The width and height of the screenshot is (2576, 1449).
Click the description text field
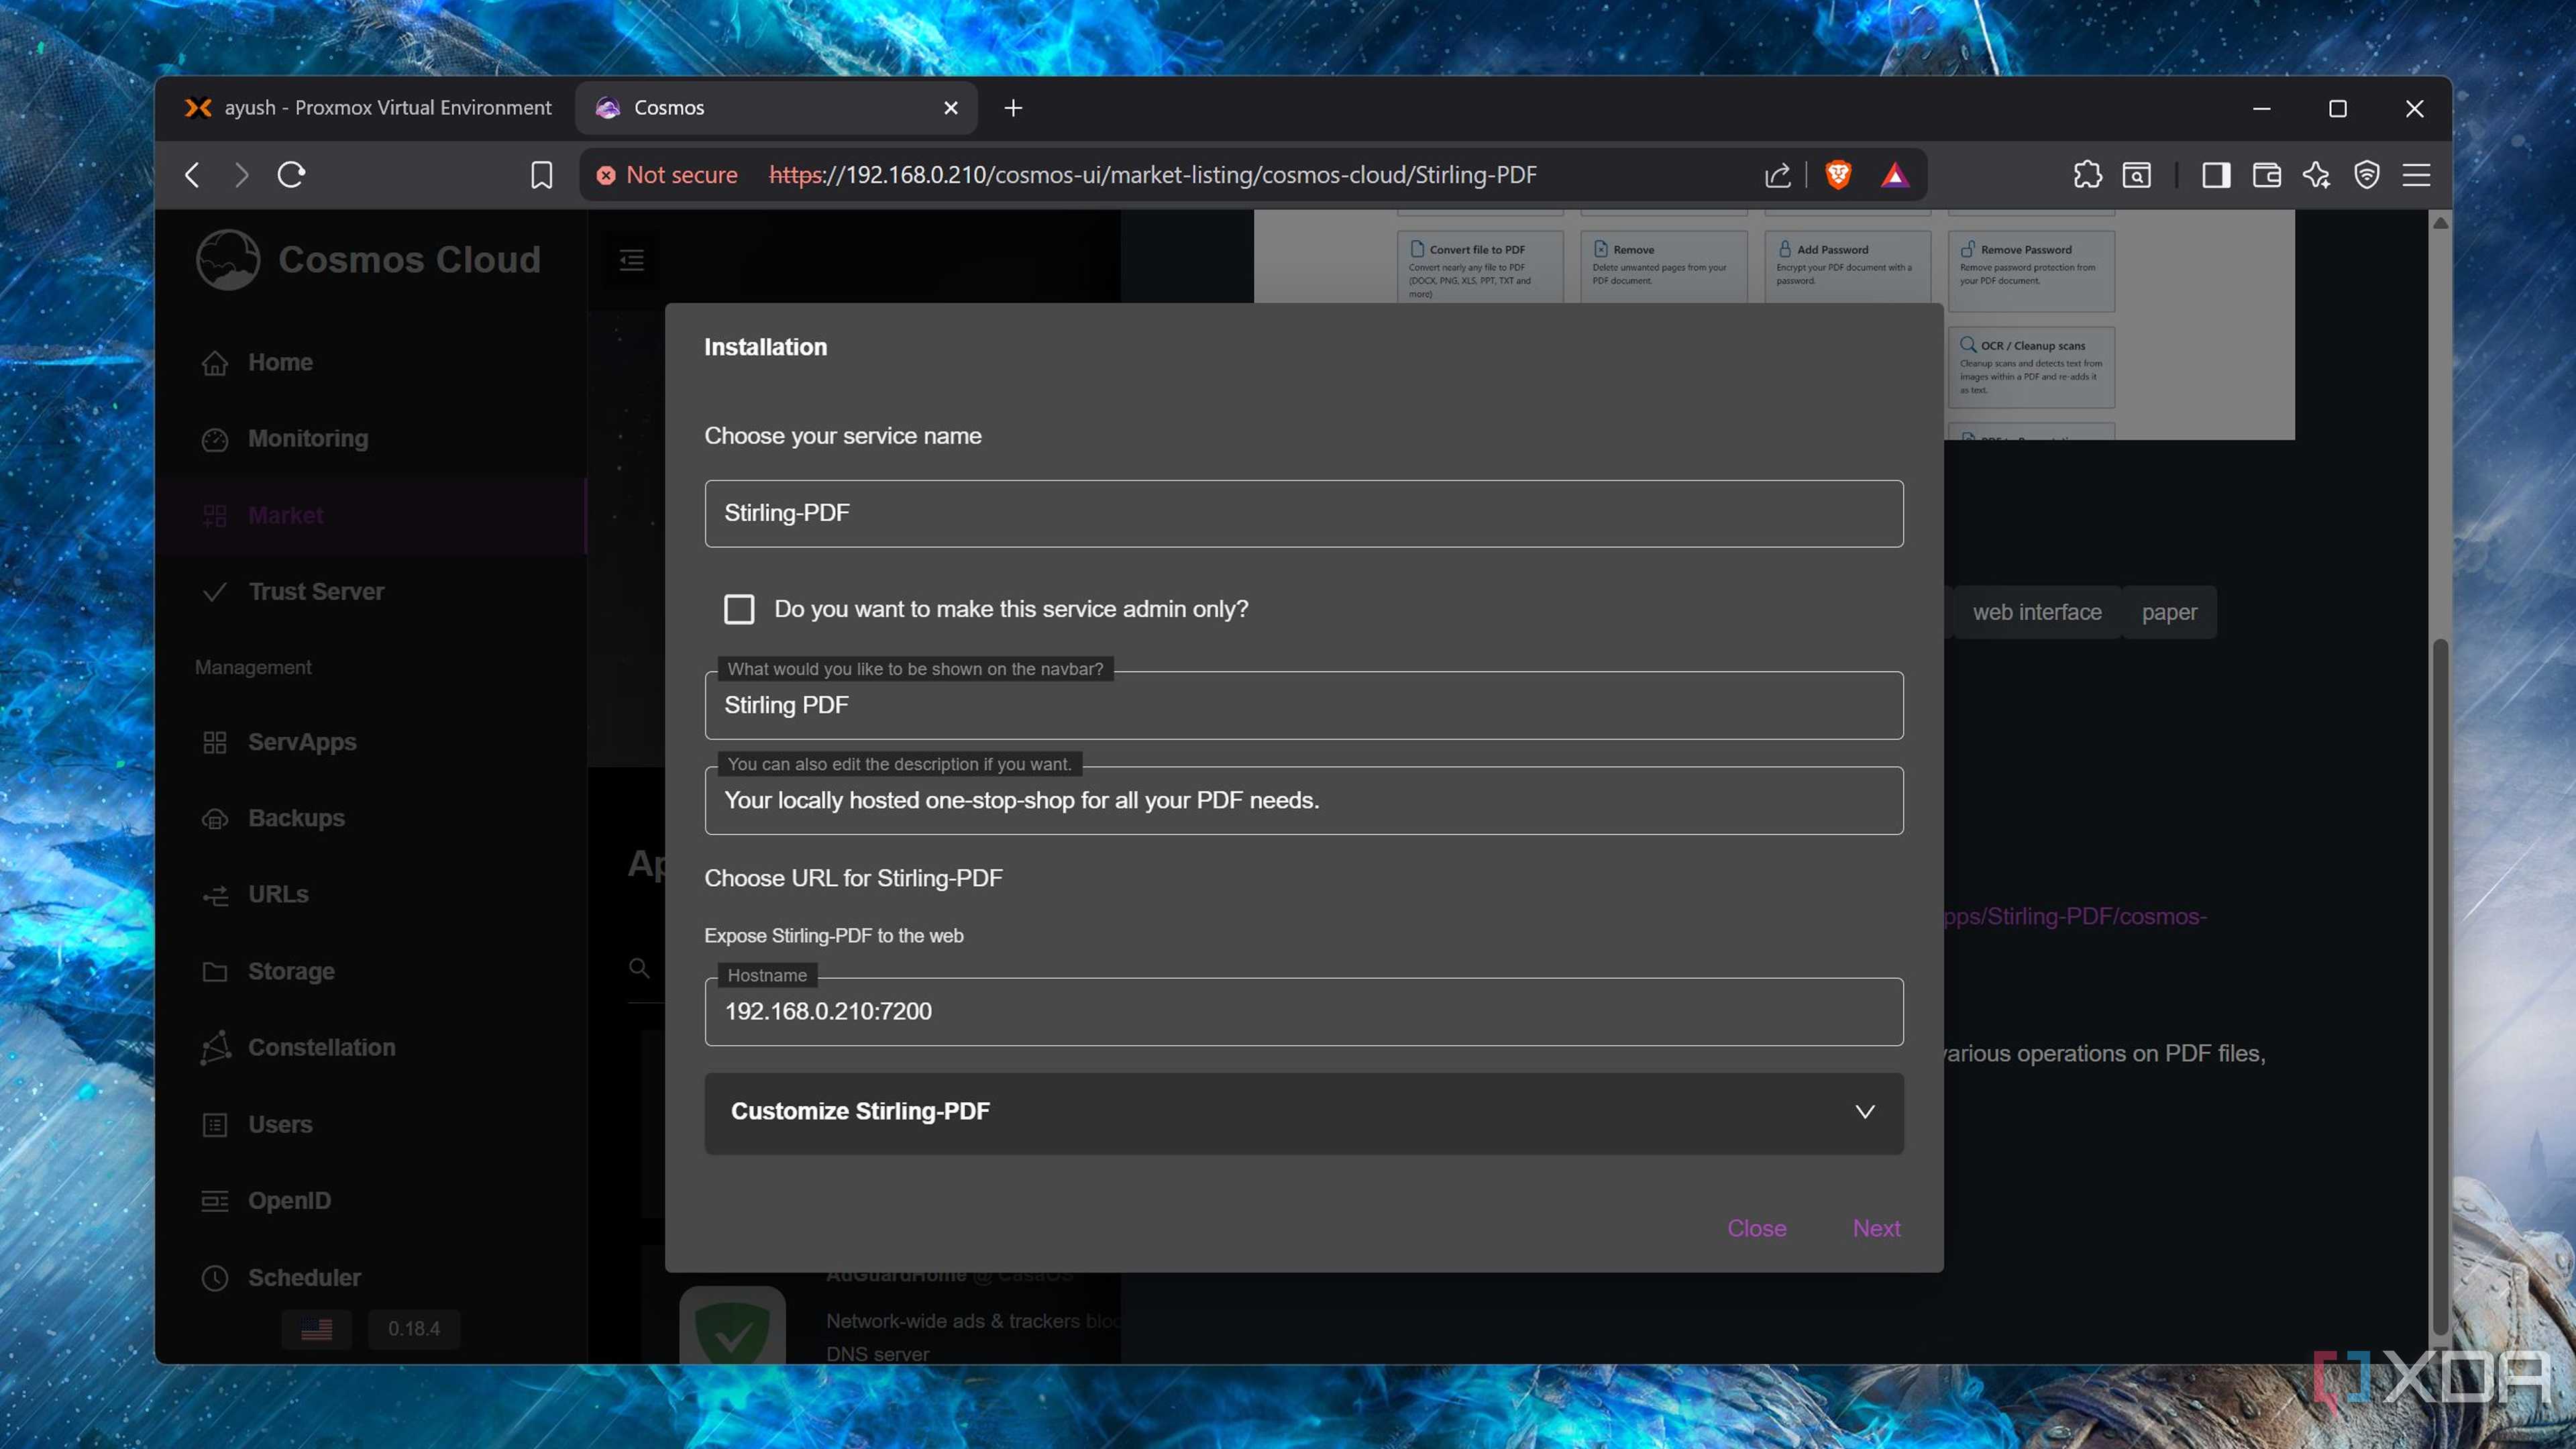[1303, 801]
